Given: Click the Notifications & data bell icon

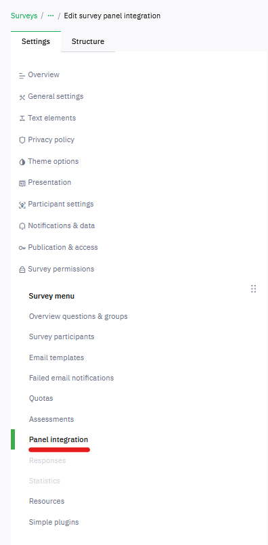Looking at the screenshot, I should (x=22, y=226).
